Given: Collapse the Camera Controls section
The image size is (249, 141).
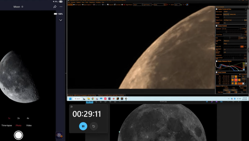Looking at the screenshot, I should pyautogui.click(x=217, y=26).
